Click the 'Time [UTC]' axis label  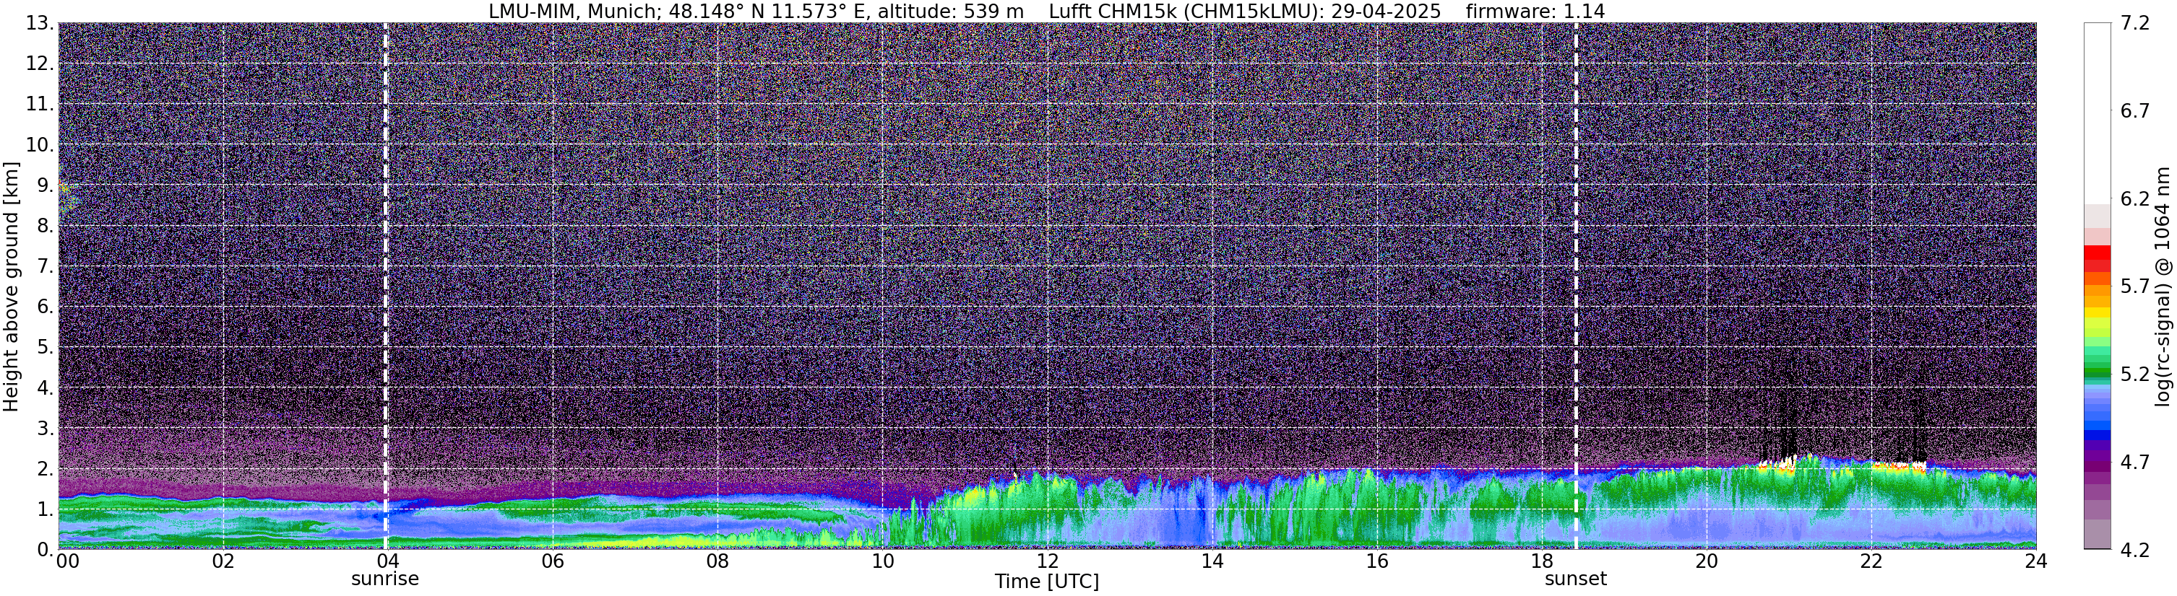point(1046,582)
